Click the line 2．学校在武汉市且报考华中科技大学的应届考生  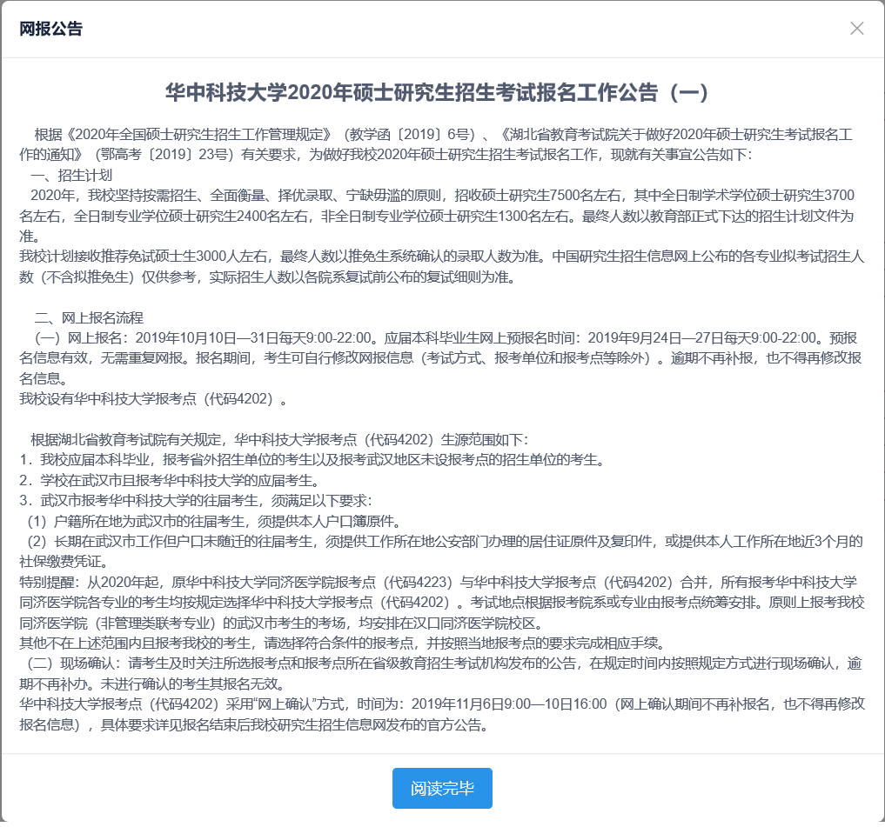[170, 480]
